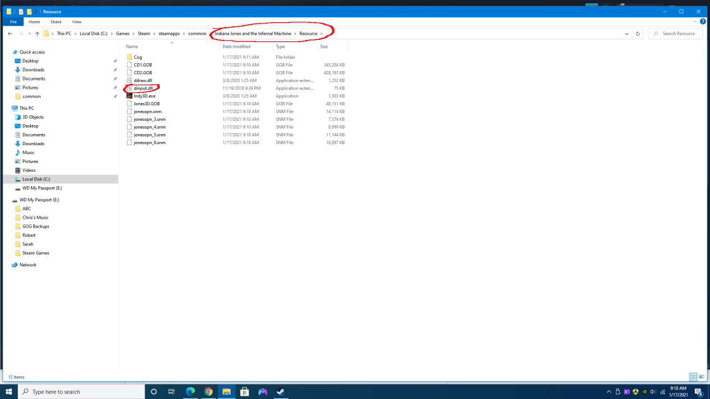Click the Indy3D.exe application icon

(x=129, y=96)
